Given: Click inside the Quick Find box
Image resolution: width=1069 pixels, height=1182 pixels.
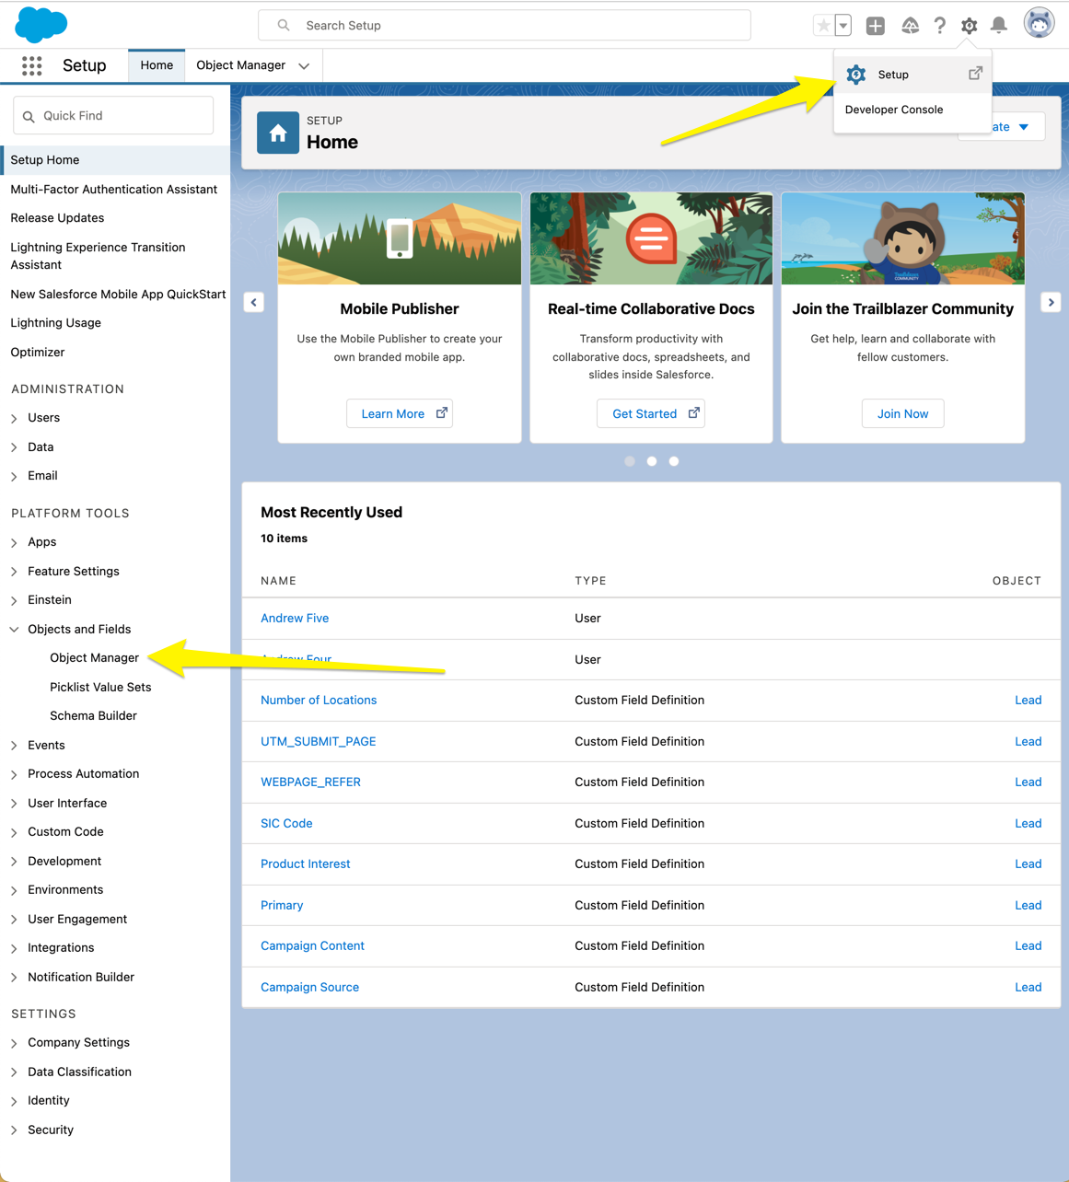Looking at the screenshot, I should [x=112, y=115].
